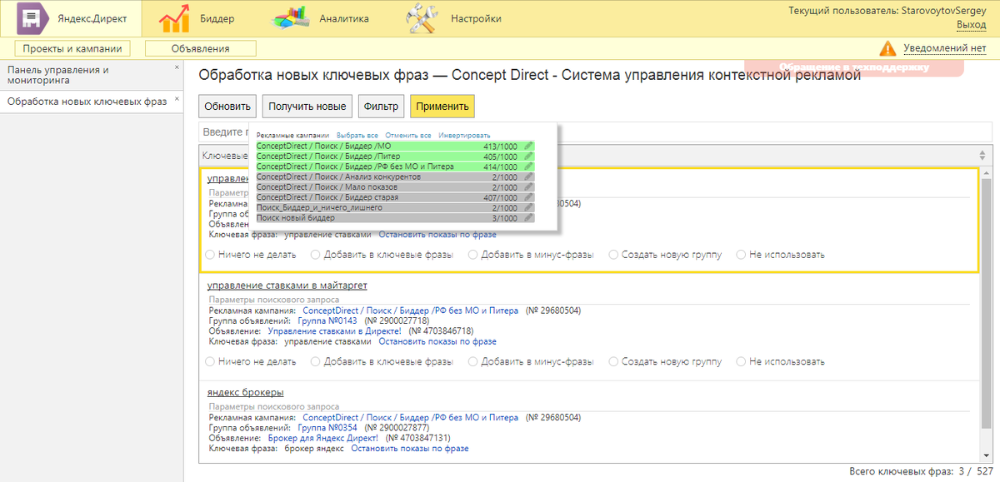Close the Панель управления и мониторинга side tab

pos(176,67)
